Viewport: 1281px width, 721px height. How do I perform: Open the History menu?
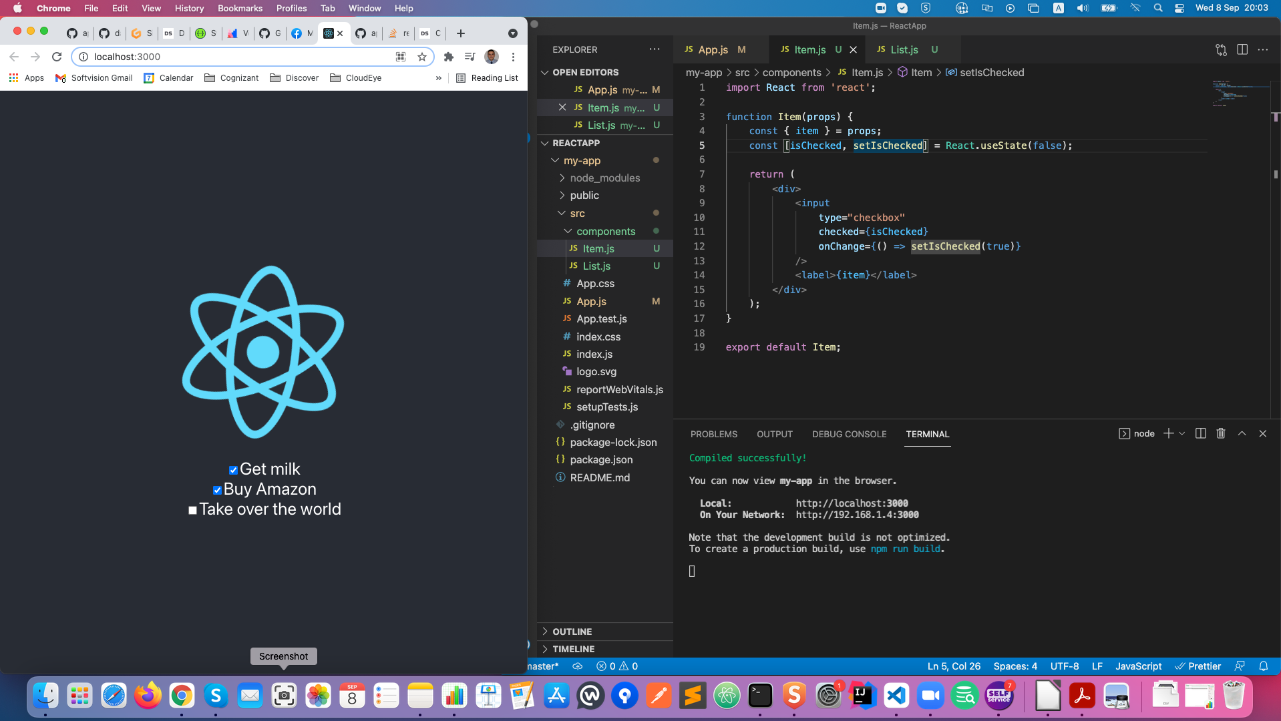(x=189, y=8)
